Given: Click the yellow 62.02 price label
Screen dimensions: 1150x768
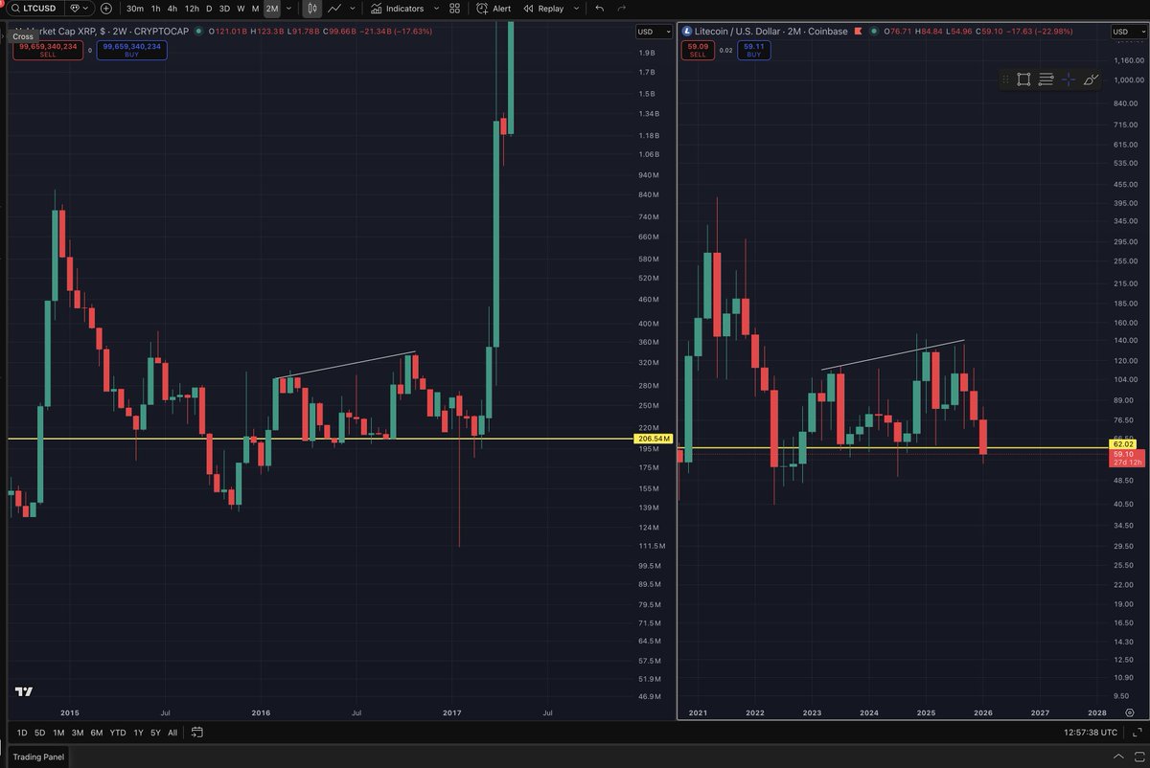Looking at the screenshot, I should click(x=1124, y=444).
